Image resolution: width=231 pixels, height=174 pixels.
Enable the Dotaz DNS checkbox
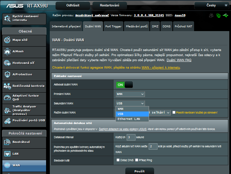(x=118, y=160)
